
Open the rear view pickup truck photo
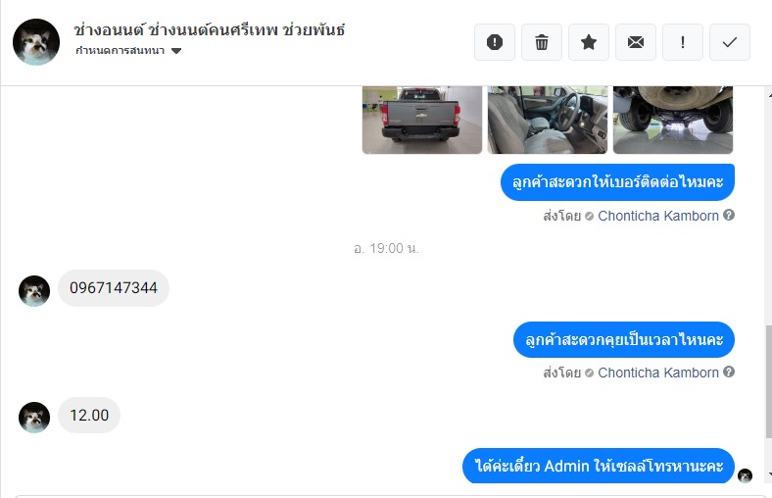tap(422, 120)
